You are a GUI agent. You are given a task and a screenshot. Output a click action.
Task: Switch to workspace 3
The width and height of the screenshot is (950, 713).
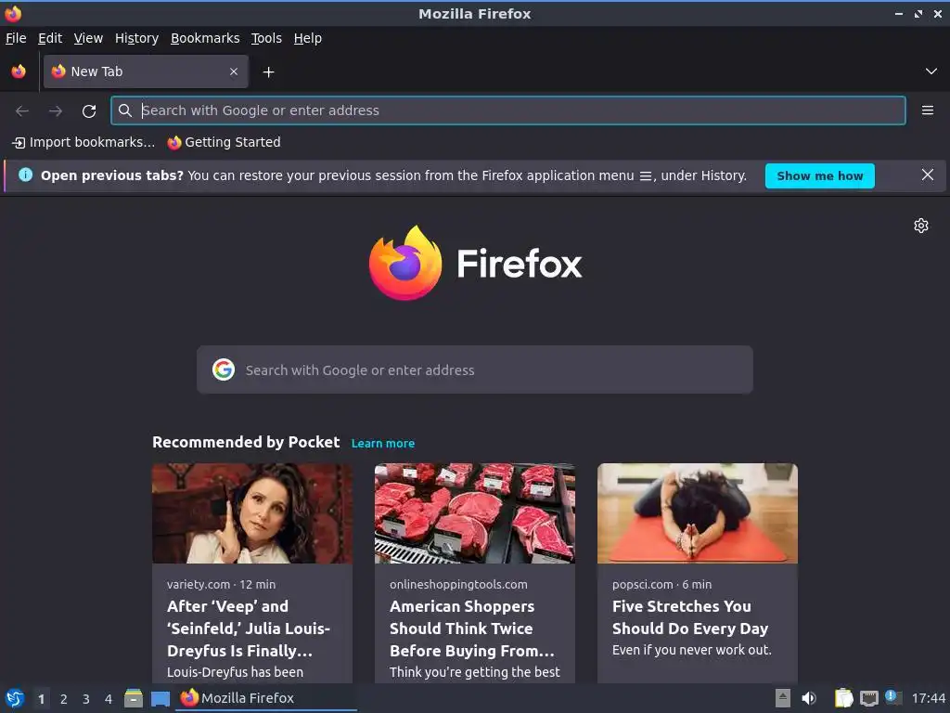(86, 699)
